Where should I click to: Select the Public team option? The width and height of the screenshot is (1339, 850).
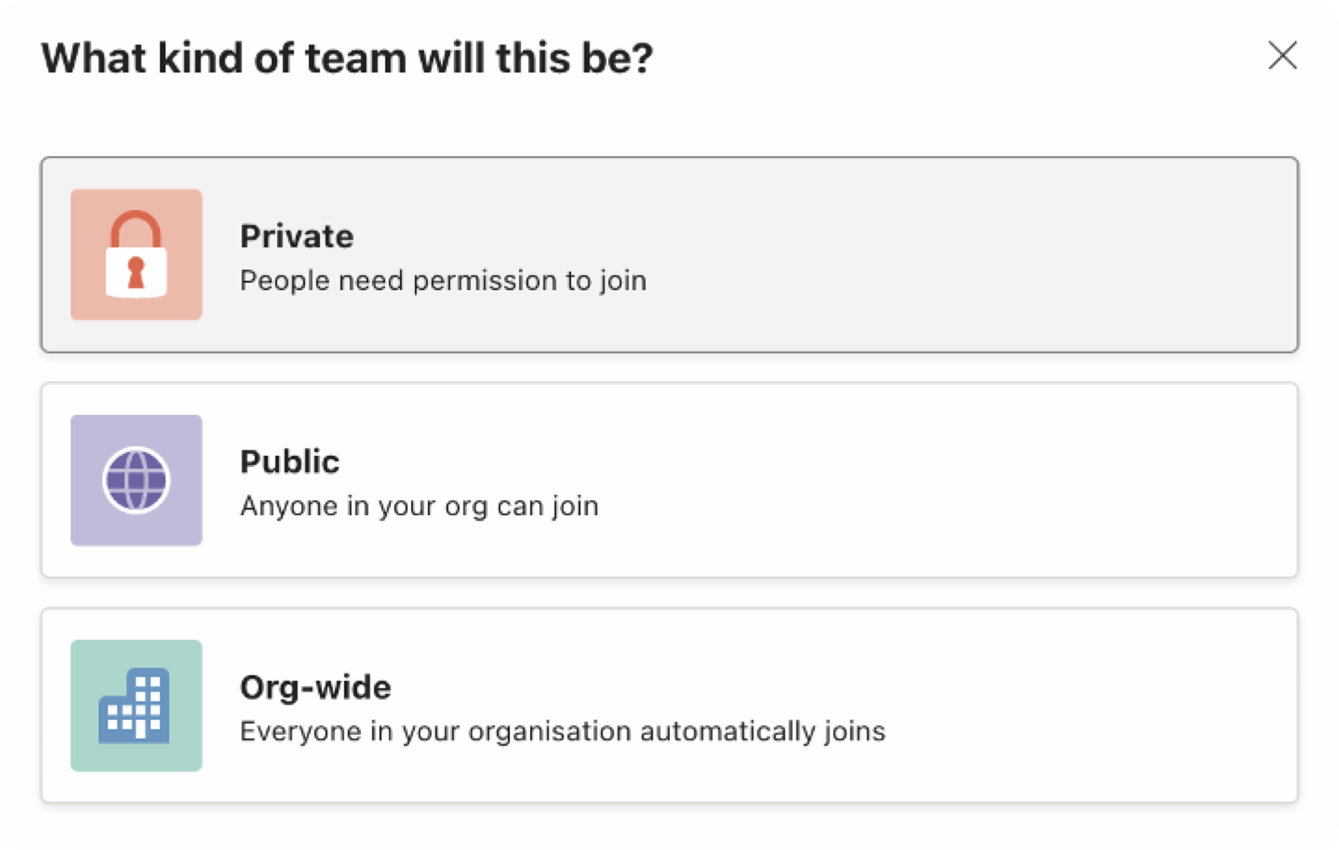[669, 480]
